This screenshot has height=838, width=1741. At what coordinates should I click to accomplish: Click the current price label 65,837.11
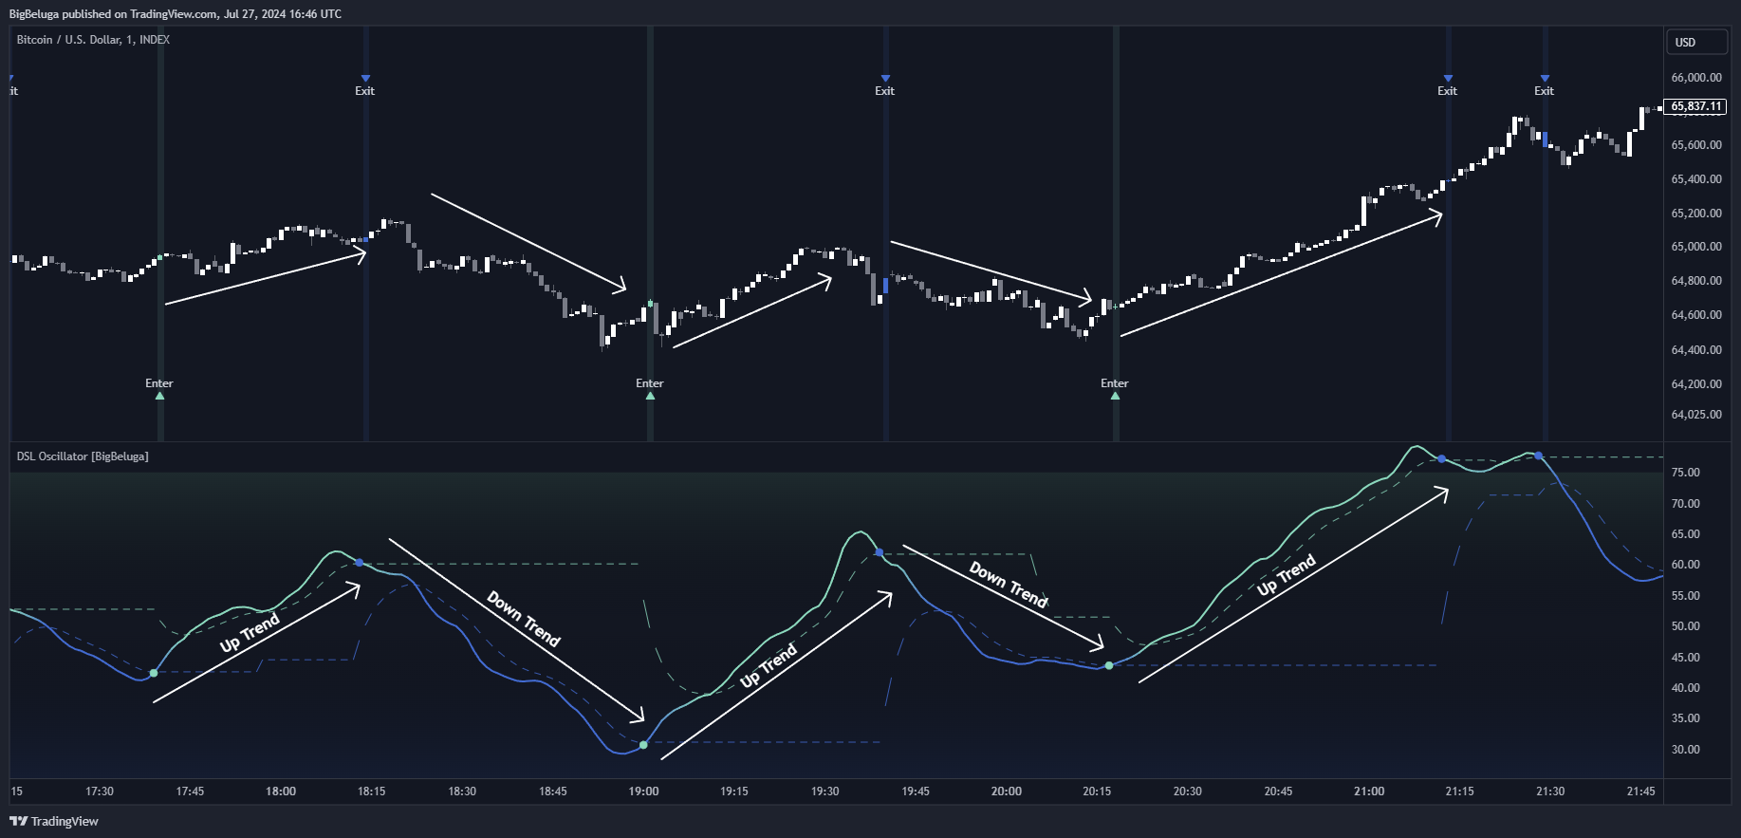[1695, 106]
